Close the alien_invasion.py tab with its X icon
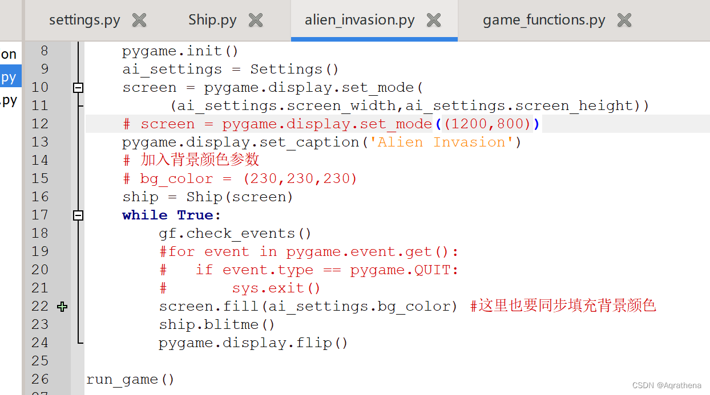 click(x=434, y=19)
